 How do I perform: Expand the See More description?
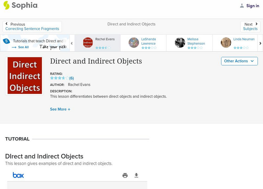tap(60, 109)
